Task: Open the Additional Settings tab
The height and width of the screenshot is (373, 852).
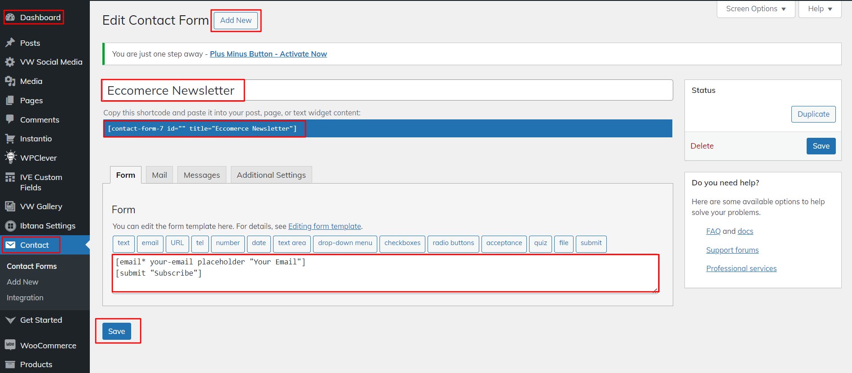Action: tap(271, 175)
